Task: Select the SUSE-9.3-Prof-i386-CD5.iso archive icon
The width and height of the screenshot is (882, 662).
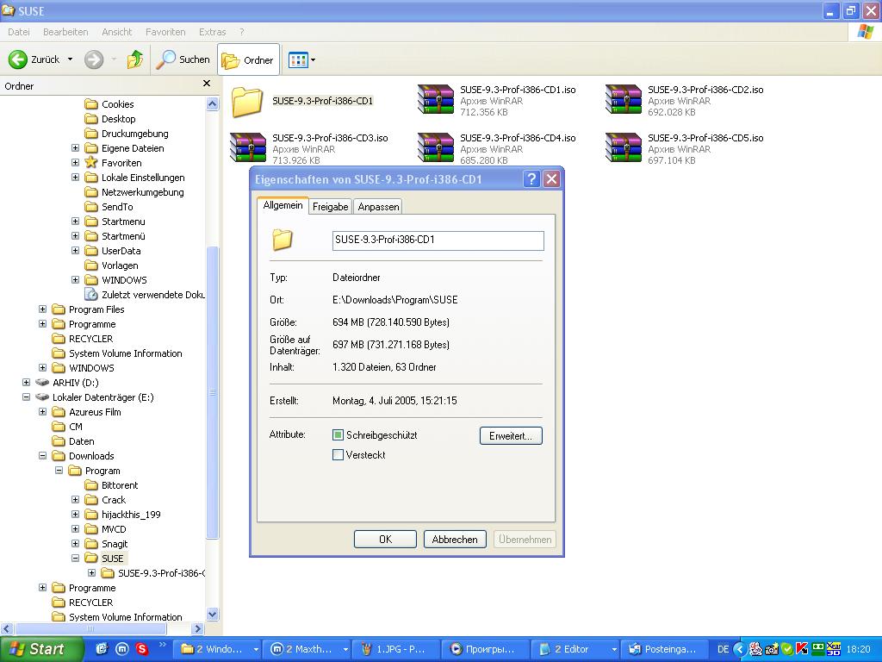Action: (x=624, y=148)
